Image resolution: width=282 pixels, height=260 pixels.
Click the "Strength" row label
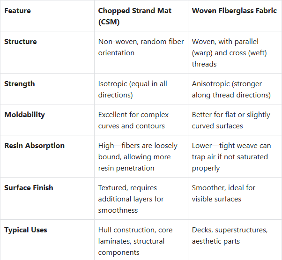pyautogui.click(x=20, y=84)
